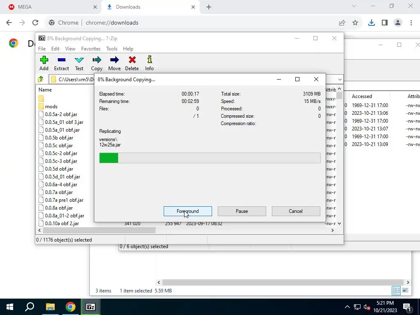Open the View menu in 7-Zip
Image resolution: width=420 pixels, height=315 pixels.
coord(70,49)
